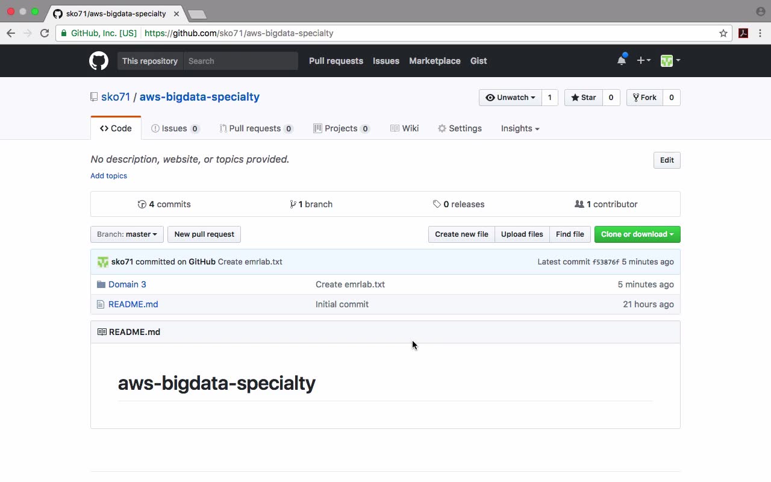Open the README.md file link

click(133, 304)
